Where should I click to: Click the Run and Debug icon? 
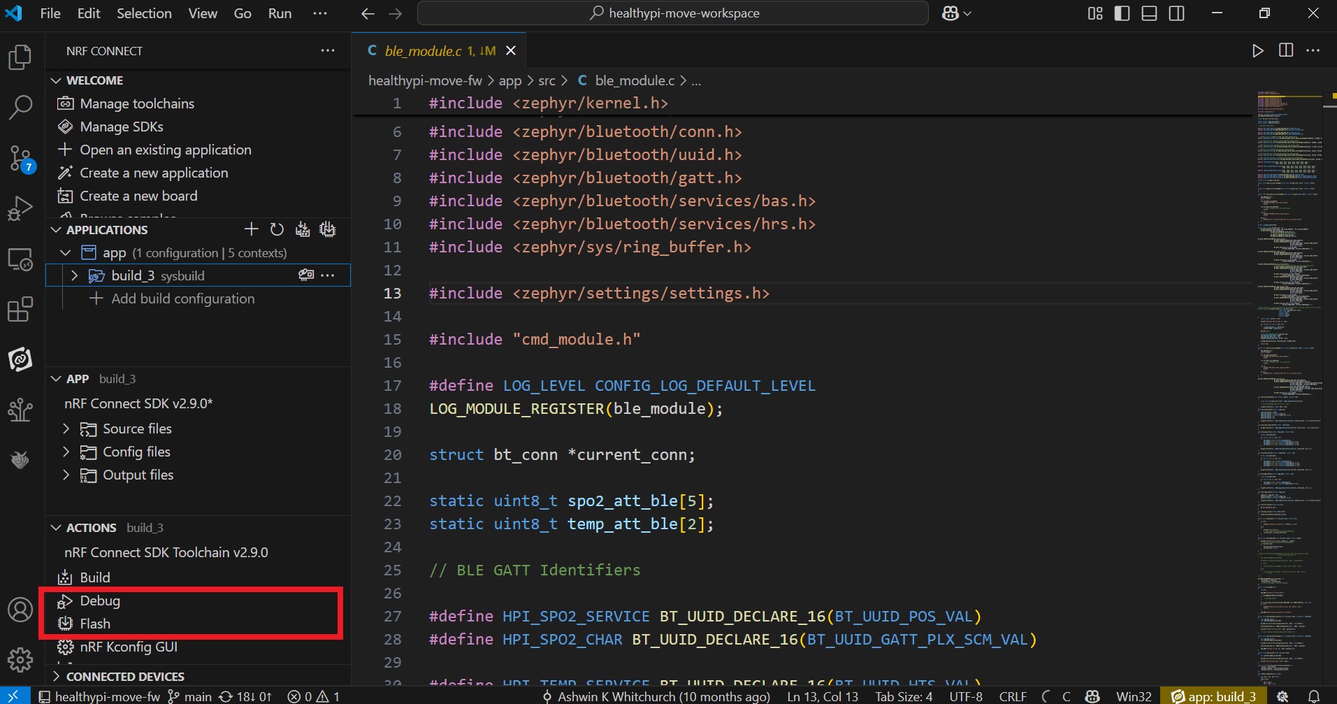[x=20, y=208]
